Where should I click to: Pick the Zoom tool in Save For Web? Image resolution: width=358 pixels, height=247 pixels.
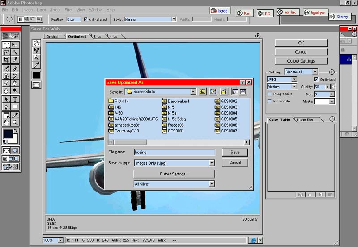click(x=37, y=57)
